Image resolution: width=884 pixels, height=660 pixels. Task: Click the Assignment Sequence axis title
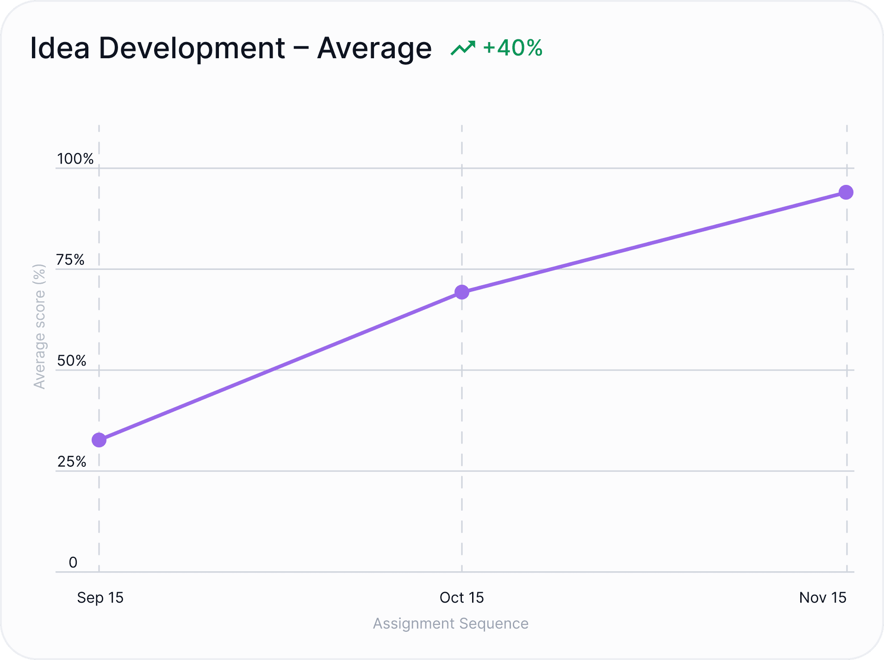point(451,623)
